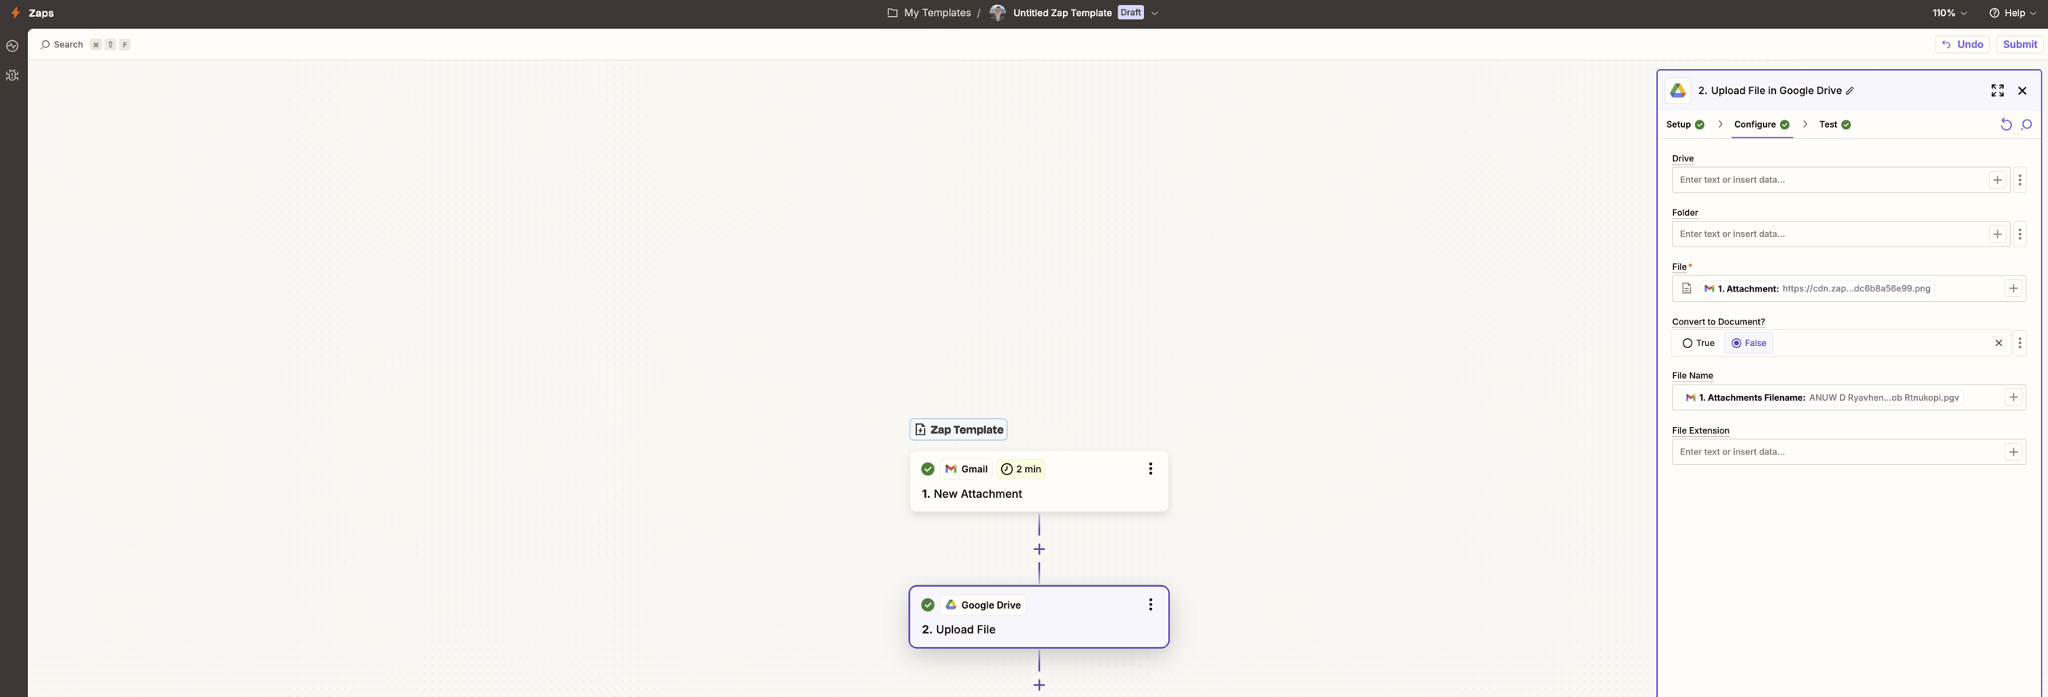Click the Attachments Filename pill in File Name
This screenshot has height=697, width=2048.
point(1822,398)
